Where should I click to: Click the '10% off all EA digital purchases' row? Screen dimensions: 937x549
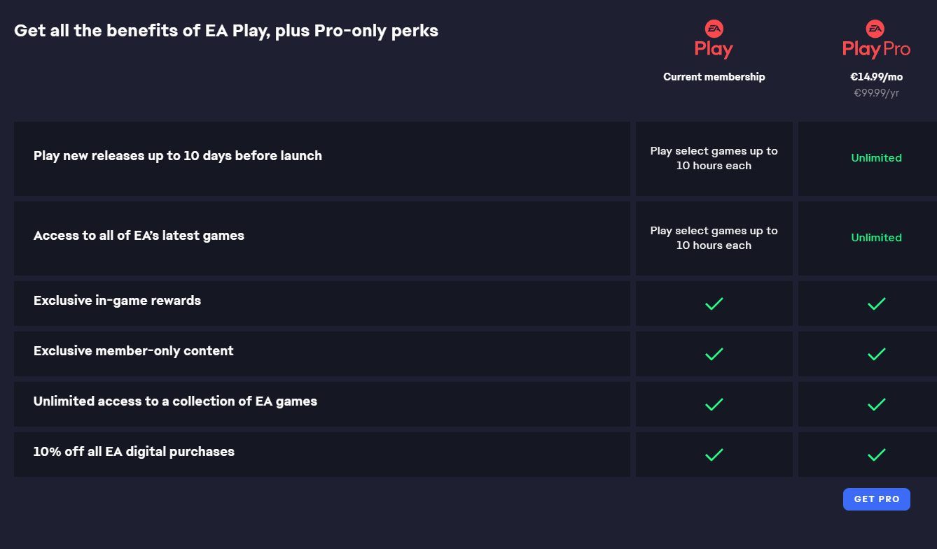(322, 455)
